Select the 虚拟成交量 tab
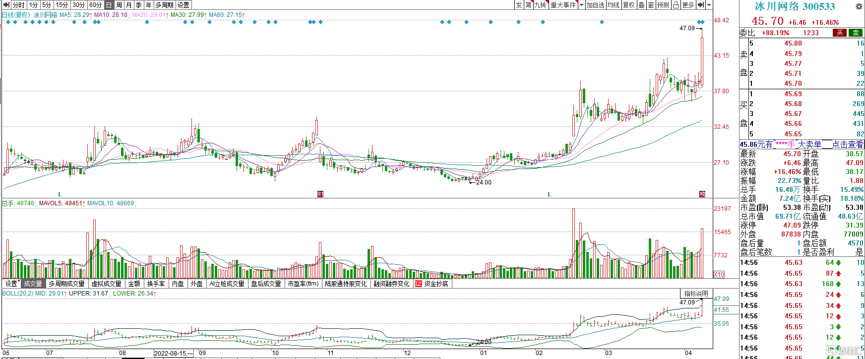Image resolution: width=865 pixels, height=359 pixels. point(106,284)
